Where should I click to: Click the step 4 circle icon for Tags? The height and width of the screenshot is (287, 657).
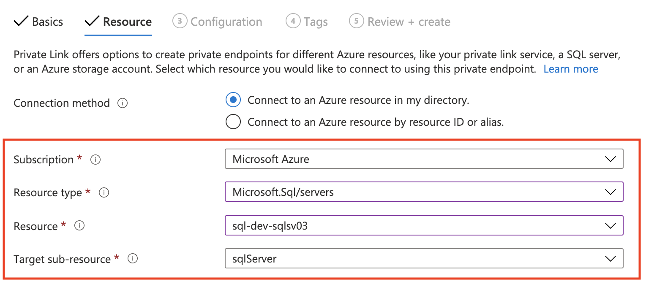293,21
